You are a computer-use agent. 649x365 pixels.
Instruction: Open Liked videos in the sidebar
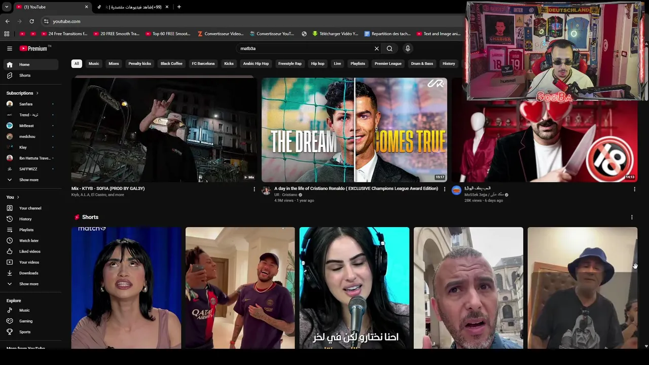(30, 251)
